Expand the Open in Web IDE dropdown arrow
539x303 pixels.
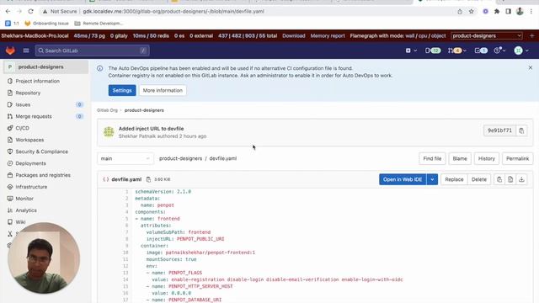[432, 179]
